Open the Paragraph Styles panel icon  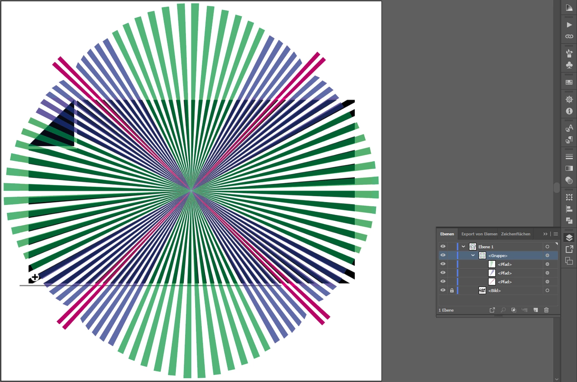tap(569, 140)
